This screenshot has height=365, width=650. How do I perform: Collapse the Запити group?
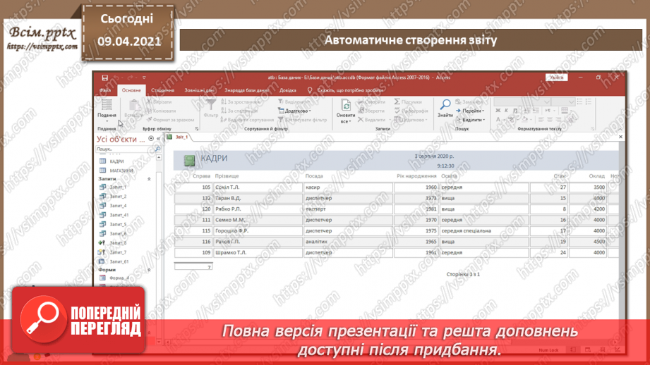point(149,179)
